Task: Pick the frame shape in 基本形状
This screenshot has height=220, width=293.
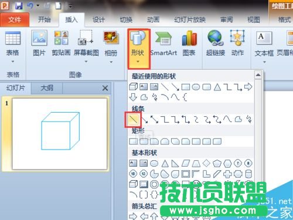Action: point(186,174)
